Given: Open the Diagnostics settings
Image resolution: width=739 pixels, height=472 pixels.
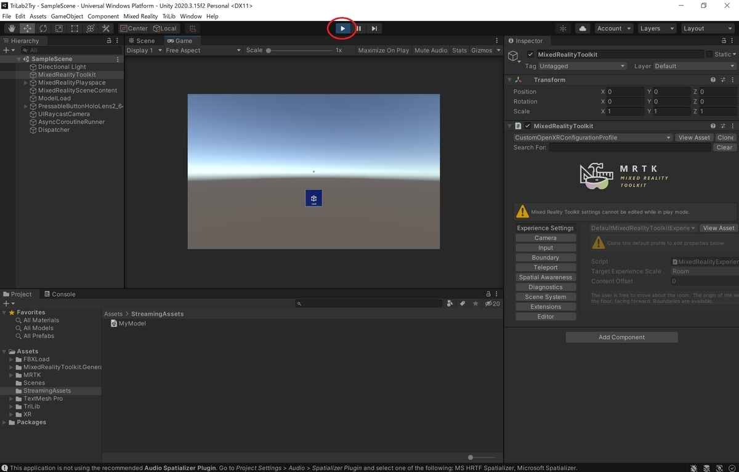Looking at the screenshot, I should pos(546,287).
